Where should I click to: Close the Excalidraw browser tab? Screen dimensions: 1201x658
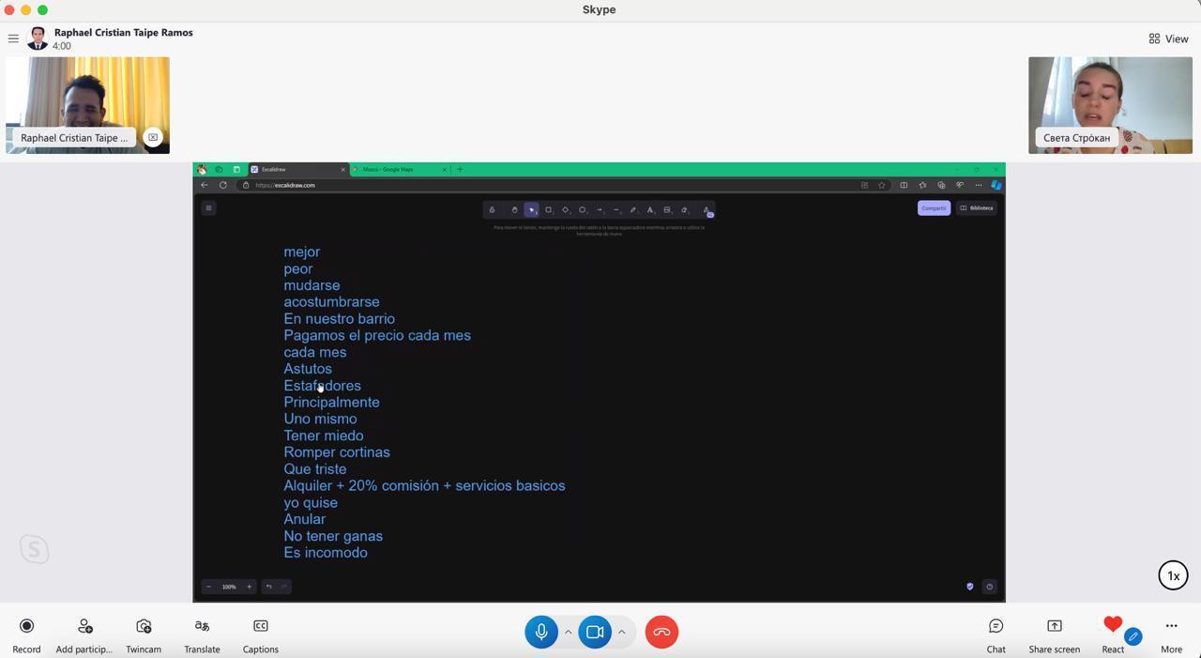tap(342, 169)
